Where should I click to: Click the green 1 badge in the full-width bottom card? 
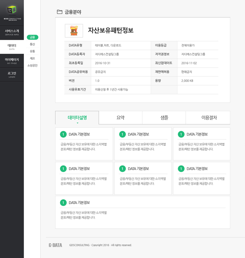(x=63, y=202)
